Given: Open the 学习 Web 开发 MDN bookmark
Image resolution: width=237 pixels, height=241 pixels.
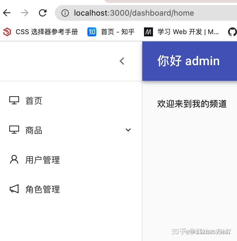Looking at the screenshot, I should pyautogui.click(x=181, y=32).
